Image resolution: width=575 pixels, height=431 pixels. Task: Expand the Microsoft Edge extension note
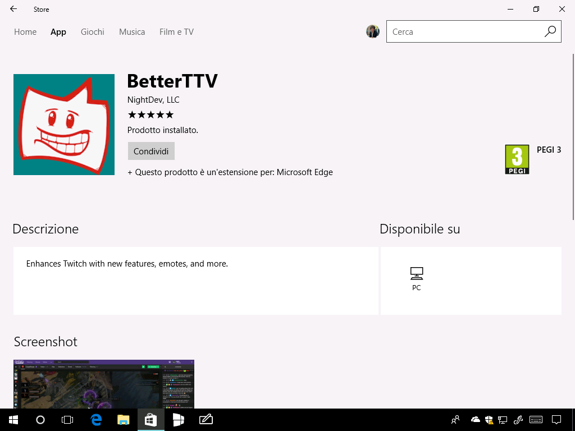230,172
